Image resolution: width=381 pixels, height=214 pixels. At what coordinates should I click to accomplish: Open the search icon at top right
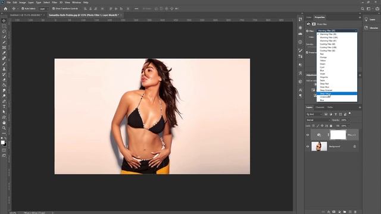point(363,9)
